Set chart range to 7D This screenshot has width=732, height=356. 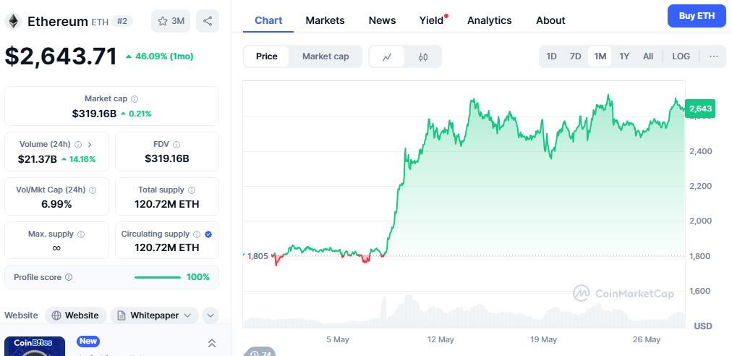click(575, 56)
